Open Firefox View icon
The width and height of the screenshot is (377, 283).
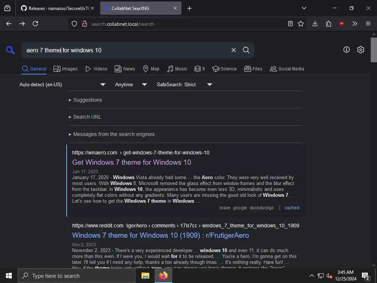coord(7,8)
